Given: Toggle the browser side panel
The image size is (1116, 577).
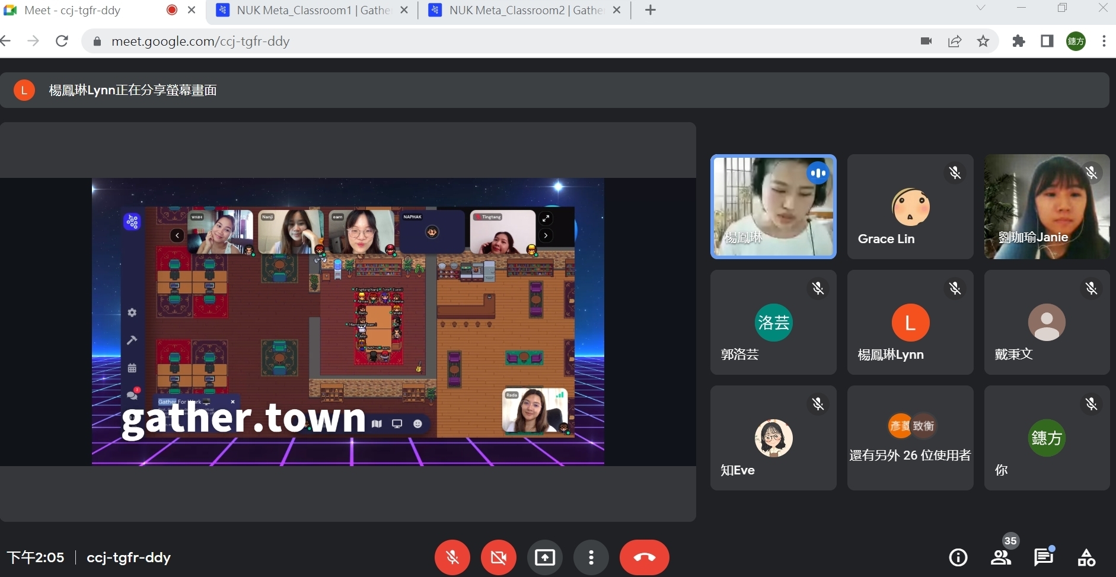Looking at the screenshot, I should tap(1047, 41).
